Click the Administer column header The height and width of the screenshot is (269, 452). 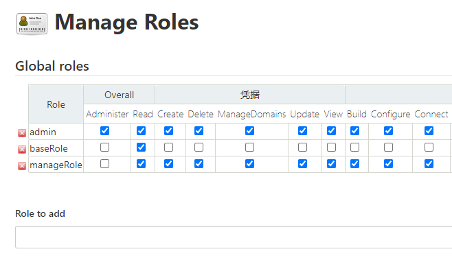pos(107,114)
